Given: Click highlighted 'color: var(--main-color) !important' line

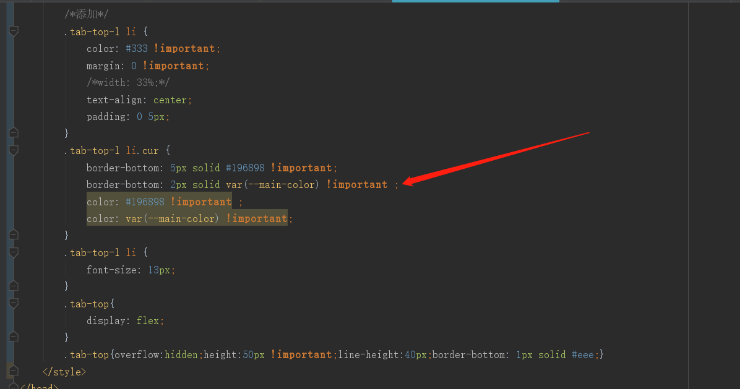Looking at the screenshot, I should click(187, 219).
